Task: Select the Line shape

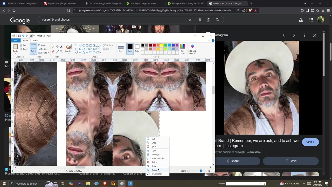Action: [77, 45]
